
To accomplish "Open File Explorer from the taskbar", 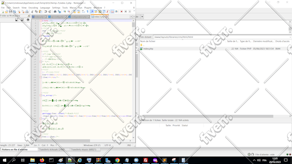I will (x=32, y=160).
